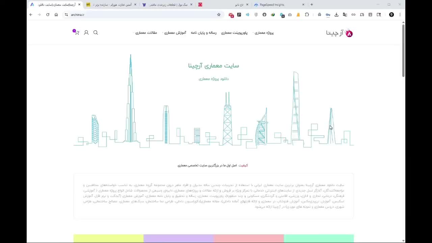Click the دانلود پروژه معماری subtitle link
Screen dimensions: 432x243
(x=214, y=79)
